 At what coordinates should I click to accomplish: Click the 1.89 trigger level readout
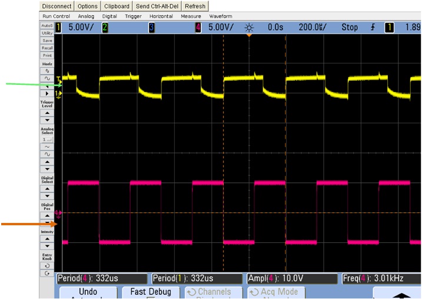pyautogui.click(x=413, y=27)
